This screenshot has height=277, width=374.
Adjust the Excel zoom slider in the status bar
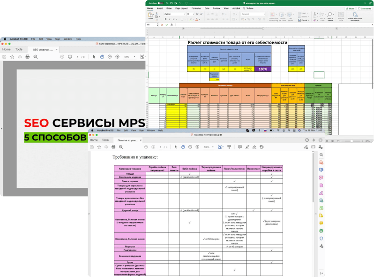pyautogui.click(x=352, y=141)
